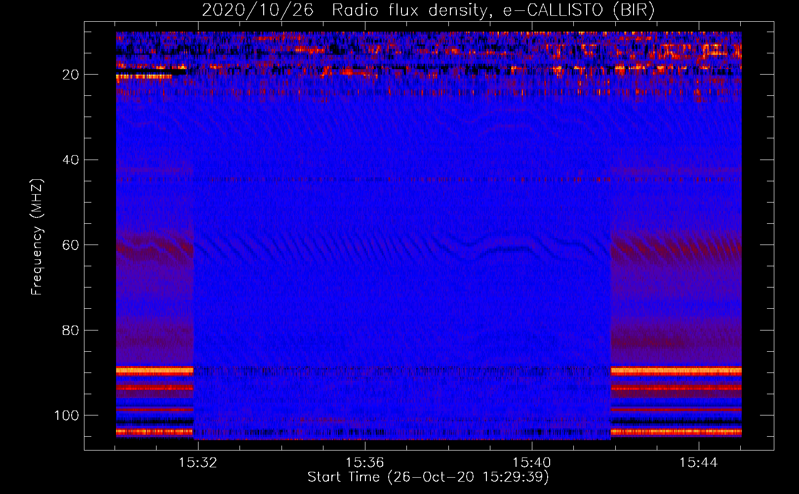This screenshot has width=799, height=494.
Task: Click the '15:40' time tick label
Action: tap(532, 462)
